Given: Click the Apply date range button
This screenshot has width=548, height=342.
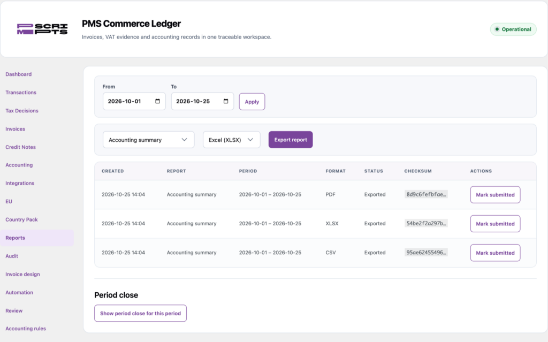Looking at the screenshot, I should coord(252,102).
